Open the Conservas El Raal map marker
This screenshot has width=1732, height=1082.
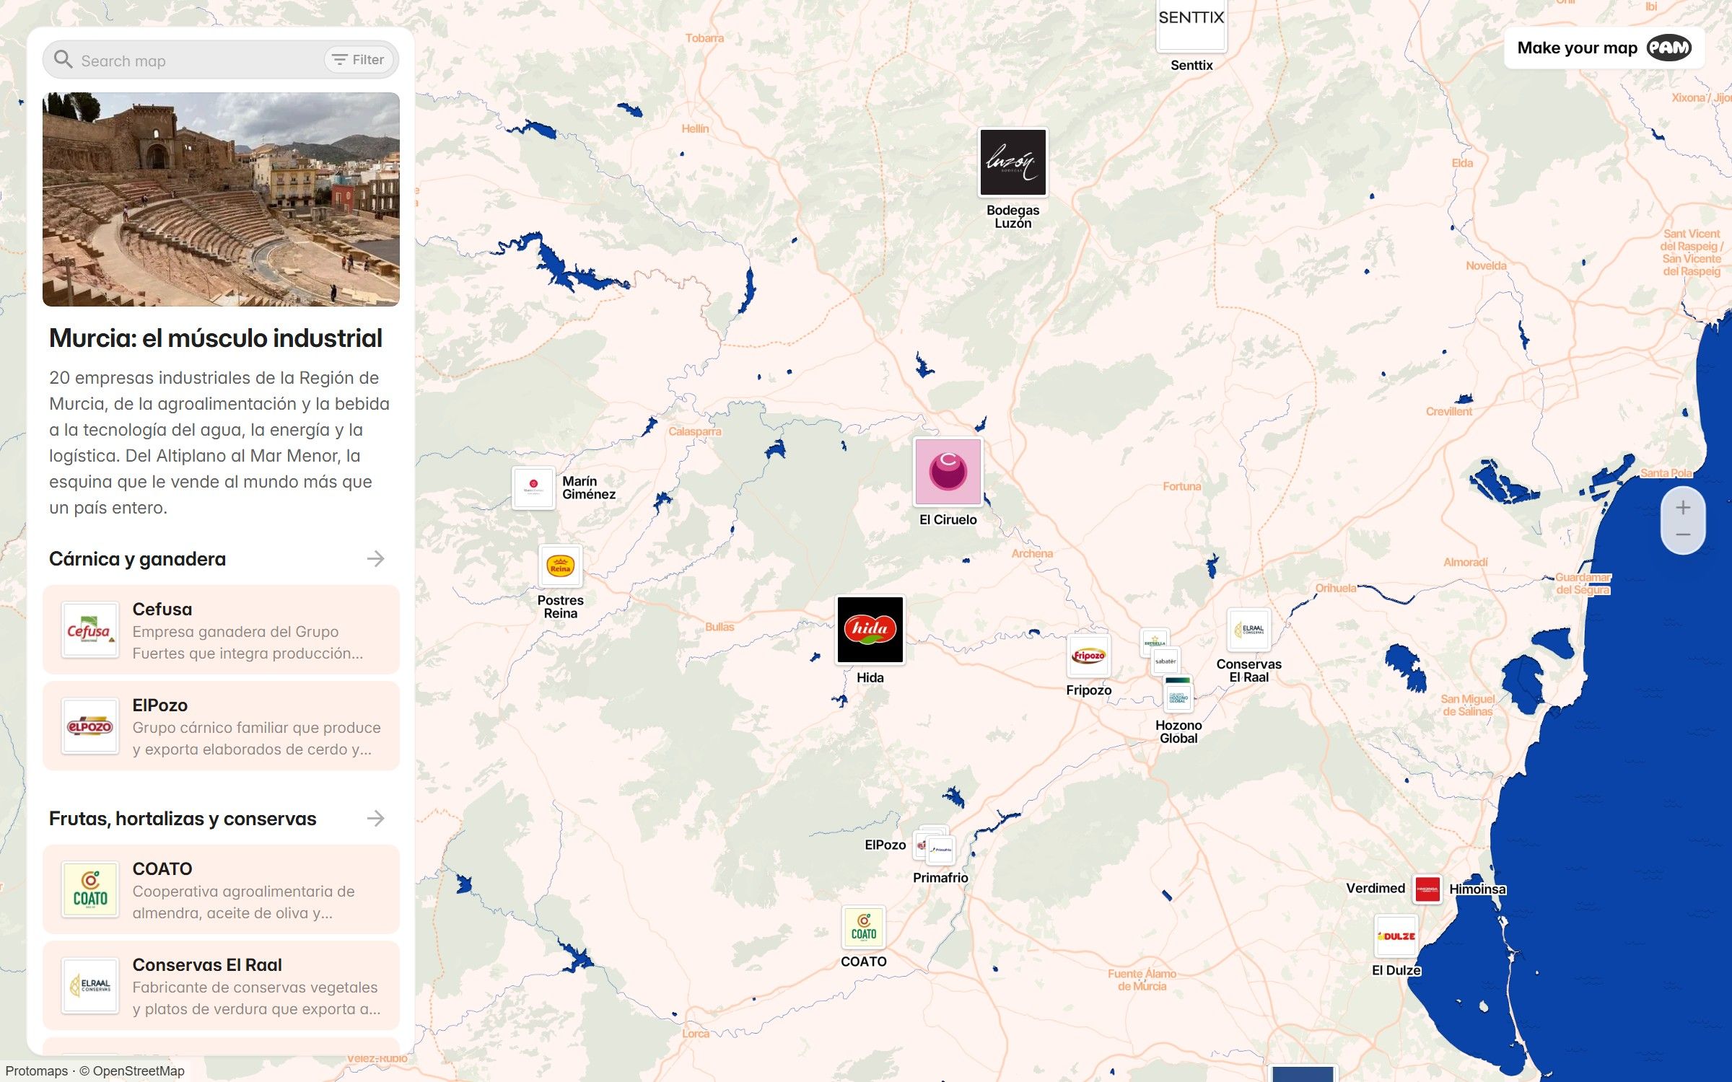coord(1249,629)
